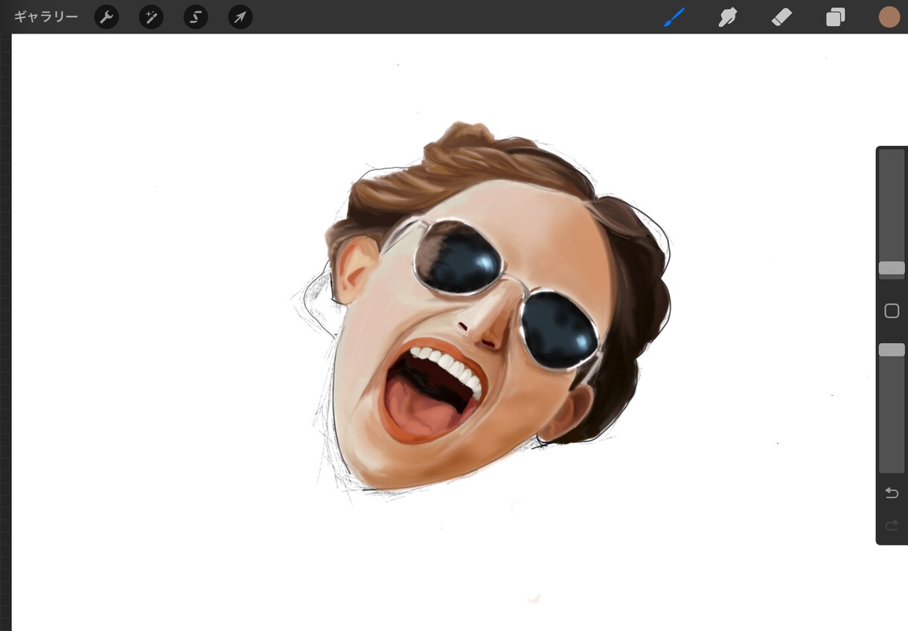The width and height of the screenshot is (908, 631).
Task: Click the brush opacity slider handle
Action: [892, 350]
